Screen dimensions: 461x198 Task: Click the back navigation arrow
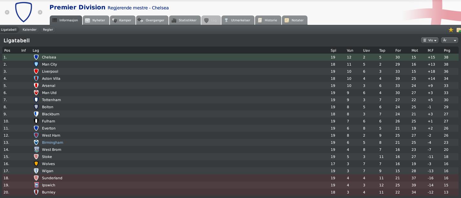pyautogui.click(x=7, y=12)
